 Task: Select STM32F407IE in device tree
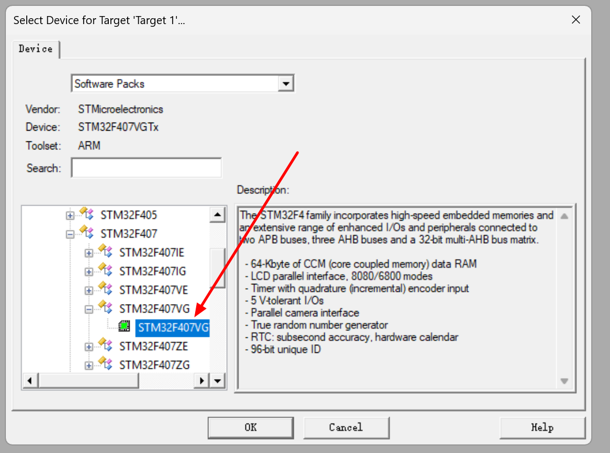(x=151, y=253)
